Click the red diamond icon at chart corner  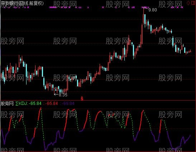pos(188,3)
